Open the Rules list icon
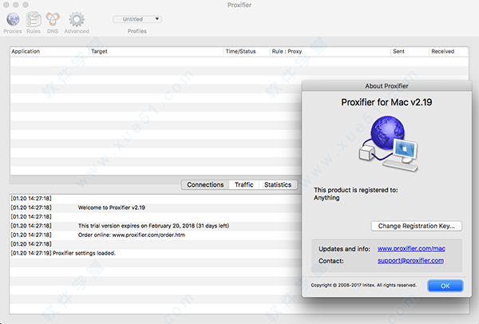This screenshot has height=324, width=479. tap(34, 19)
